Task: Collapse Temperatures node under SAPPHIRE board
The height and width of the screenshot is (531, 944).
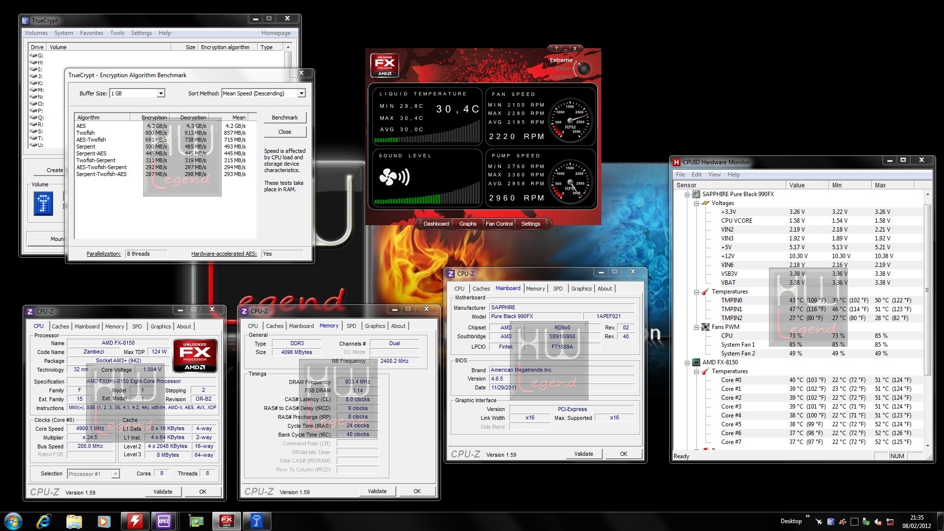Action: 696,292
